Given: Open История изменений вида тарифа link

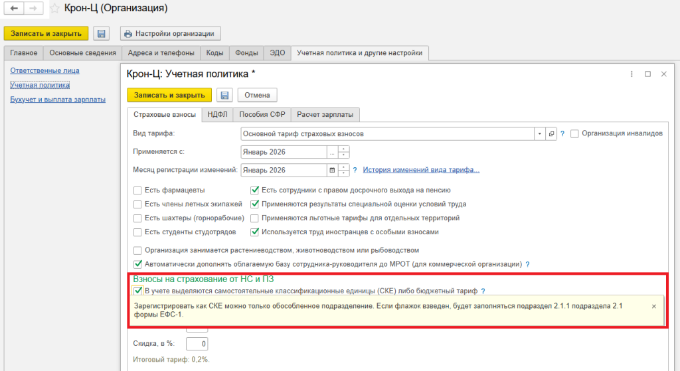Looking at the screenshot, I should 421,170.
